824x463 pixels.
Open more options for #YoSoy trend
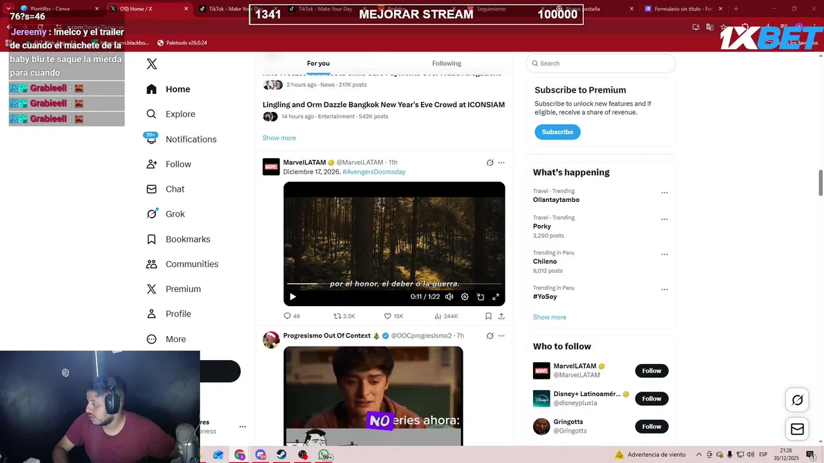pos(664,289)
